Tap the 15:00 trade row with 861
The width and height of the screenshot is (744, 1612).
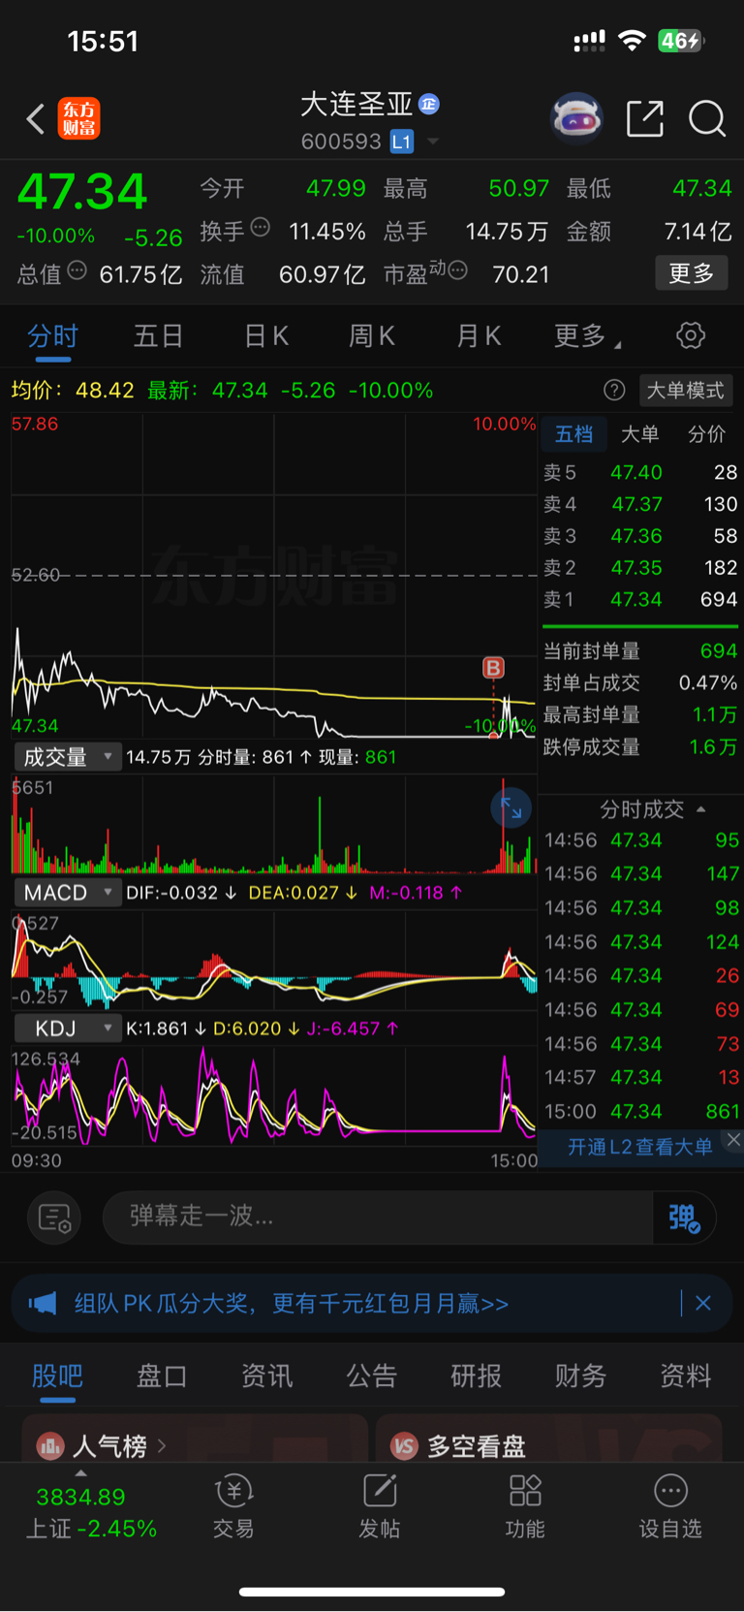[x=641, y=1112]
